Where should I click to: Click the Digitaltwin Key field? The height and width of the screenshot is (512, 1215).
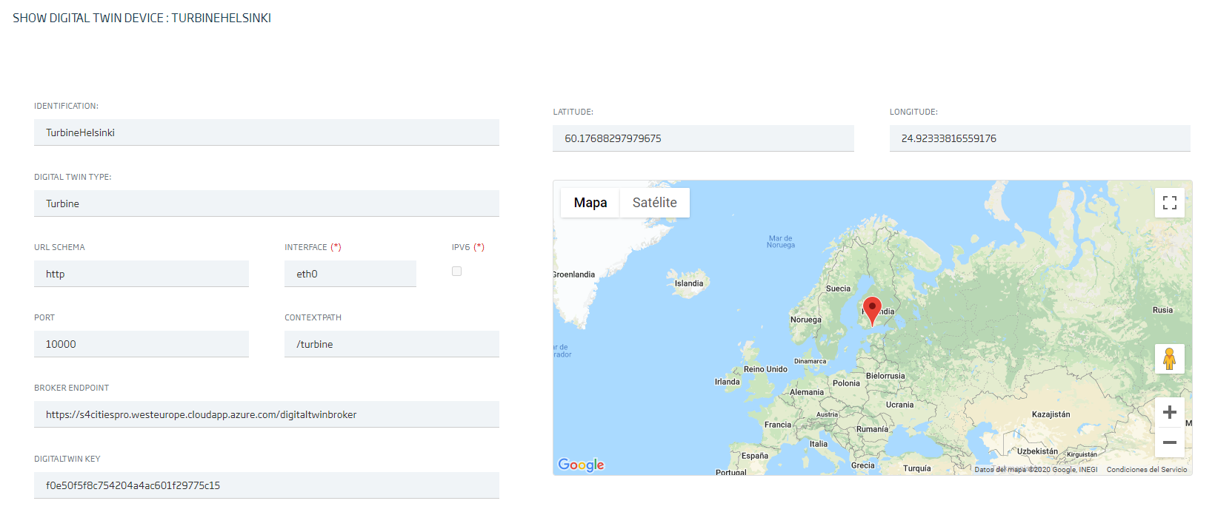point(266,485)
